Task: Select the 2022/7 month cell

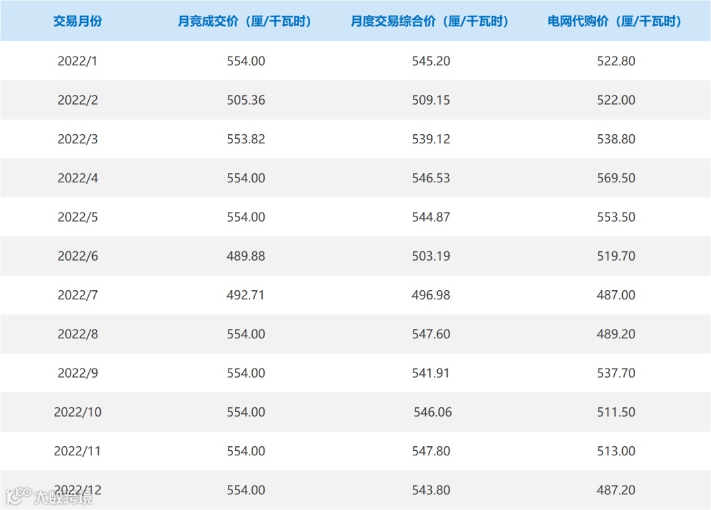Action: point(78,295)
